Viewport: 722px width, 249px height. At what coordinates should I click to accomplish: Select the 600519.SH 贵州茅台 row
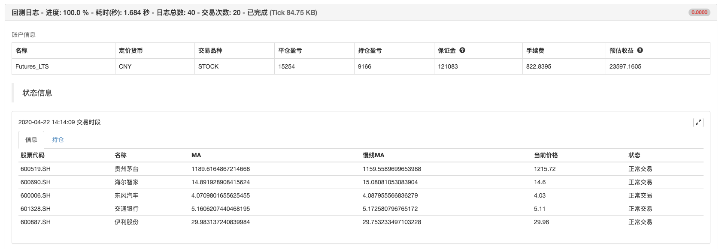(361, 169)
